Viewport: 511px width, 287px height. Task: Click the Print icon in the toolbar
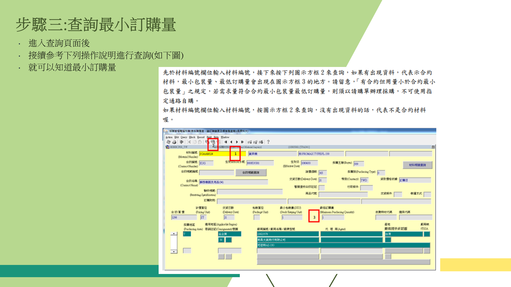point(174,142)
